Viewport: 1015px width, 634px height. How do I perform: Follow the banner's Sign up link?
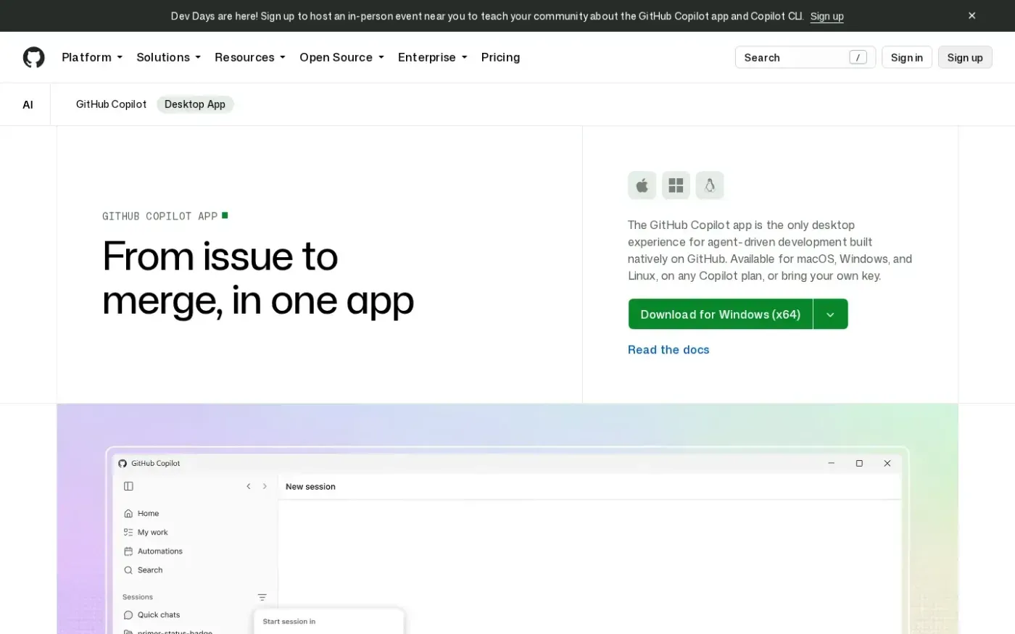click(x=827, y=16)
